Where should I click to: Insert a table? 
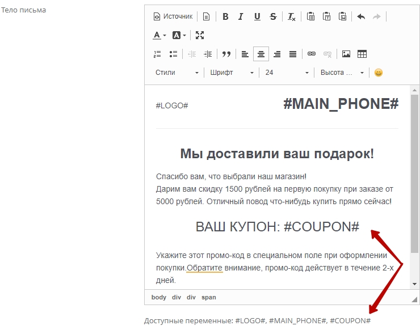(362, 54)
